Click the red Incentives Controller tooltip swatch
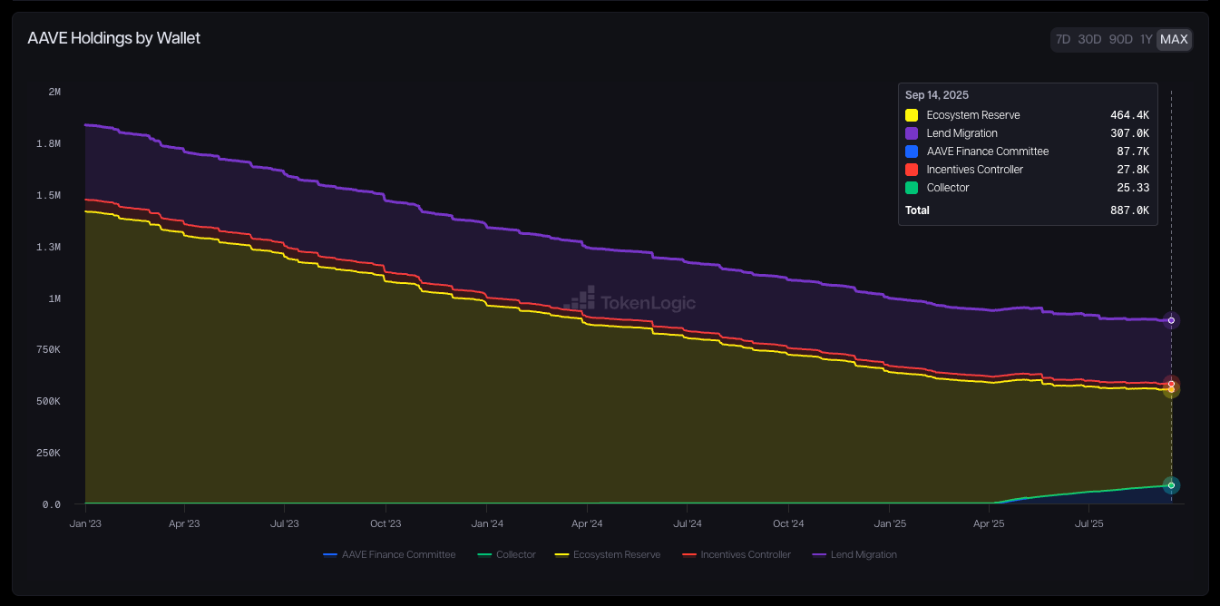1220x606 pixels. coord(912,170)
